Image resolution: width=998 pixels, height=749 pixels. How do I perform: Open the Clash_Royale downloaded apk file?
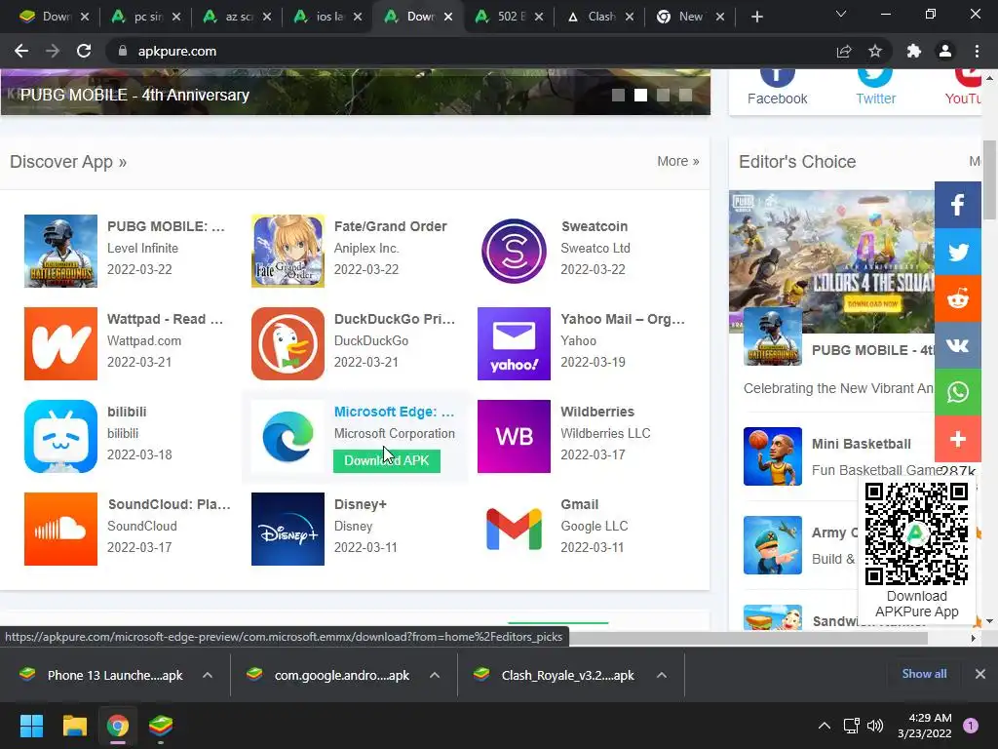tap(558, 675)
